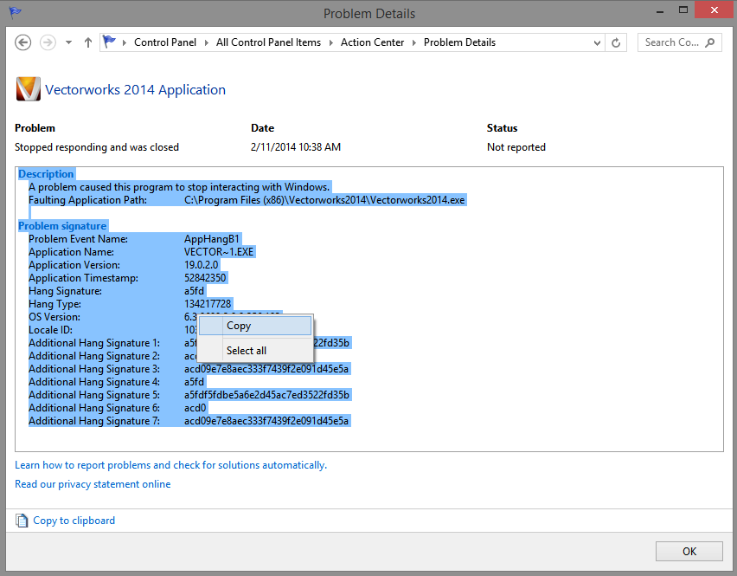737x576 pixels.
Task: Choose Select all from context menu
Action: coord(247,351)
